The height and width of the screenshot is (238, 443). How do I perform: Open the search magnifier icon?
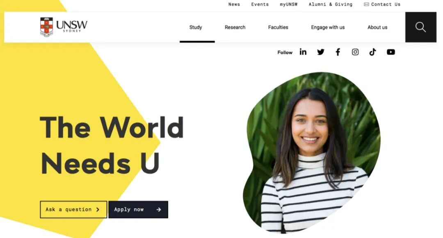point(420,27)
